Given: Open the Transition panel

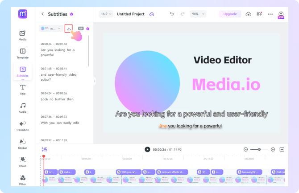Looking at the screenshot, I should 22,125.
